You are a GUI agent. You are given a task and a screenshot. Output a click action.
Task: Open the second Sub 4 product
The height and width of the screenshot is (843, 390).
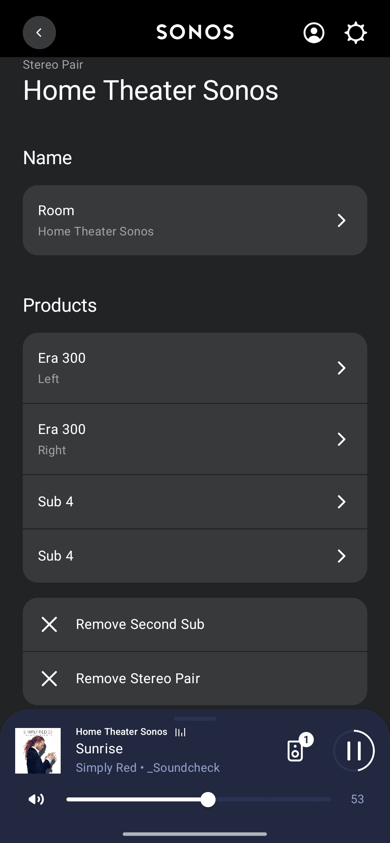point(195,556)
